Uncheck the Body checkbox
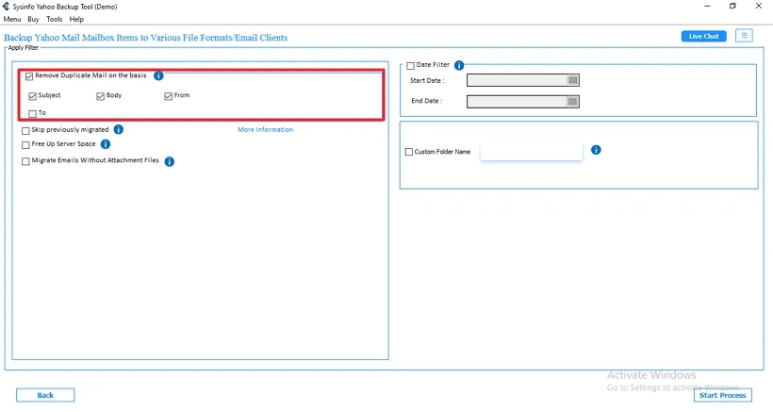The height and width of the screenshot is (412, 773). click(101, 96)
